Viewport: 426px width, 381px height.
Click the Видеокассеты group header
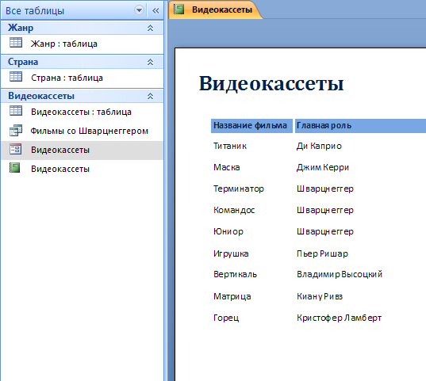pyautogui.click(x=82, y=96)
